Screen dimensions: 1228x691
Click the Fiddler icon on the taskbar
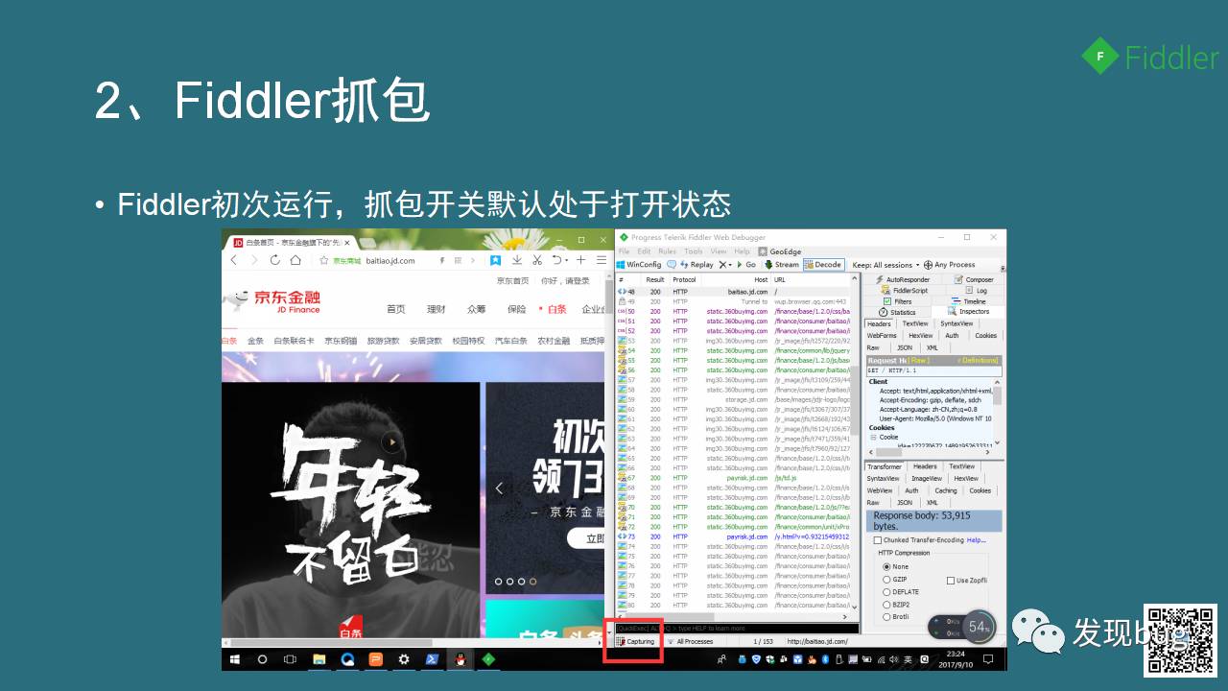tap(488, 659)
